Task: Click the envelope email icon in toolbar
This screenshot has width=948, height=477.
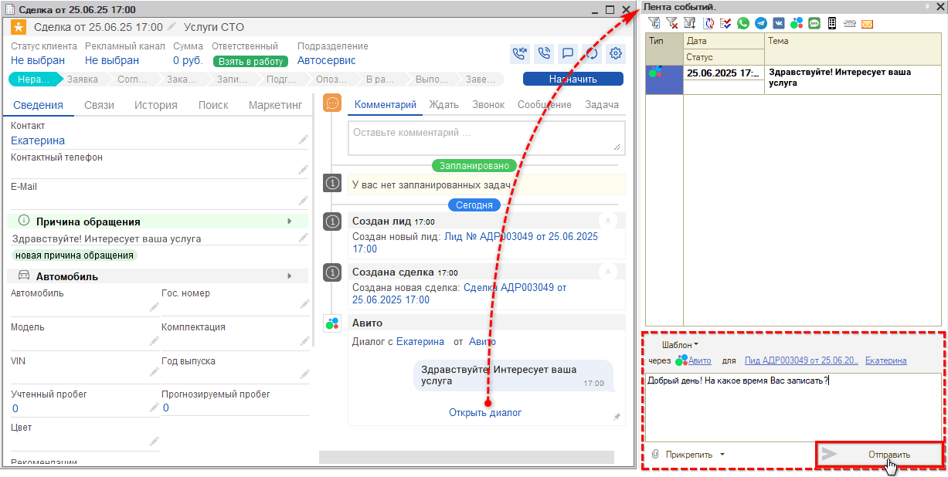Action: [x=867, y=24]
